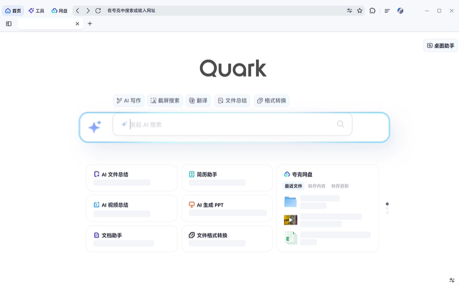Click the AI 视频总结 video icon
The width and height of the screenshot is (459, 284).
96,205
